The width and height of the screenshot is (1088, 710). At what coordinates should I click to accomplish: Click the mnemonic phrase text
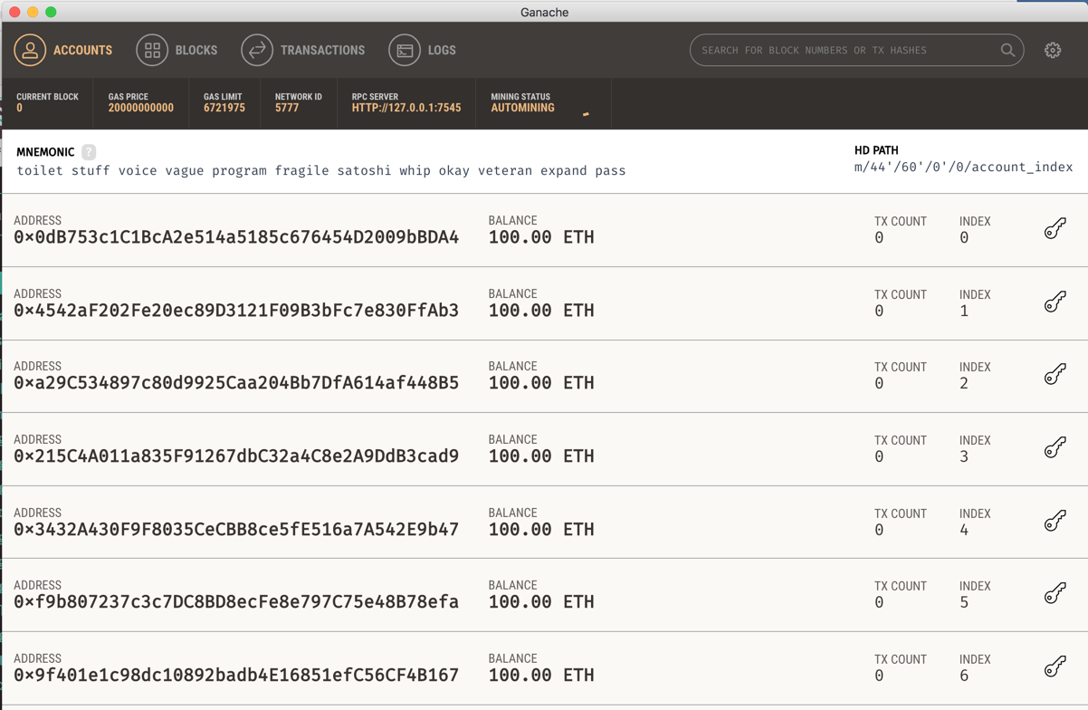[321, 170]
